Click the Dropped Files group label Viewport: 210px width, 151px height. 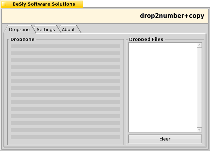pos(146,39)
